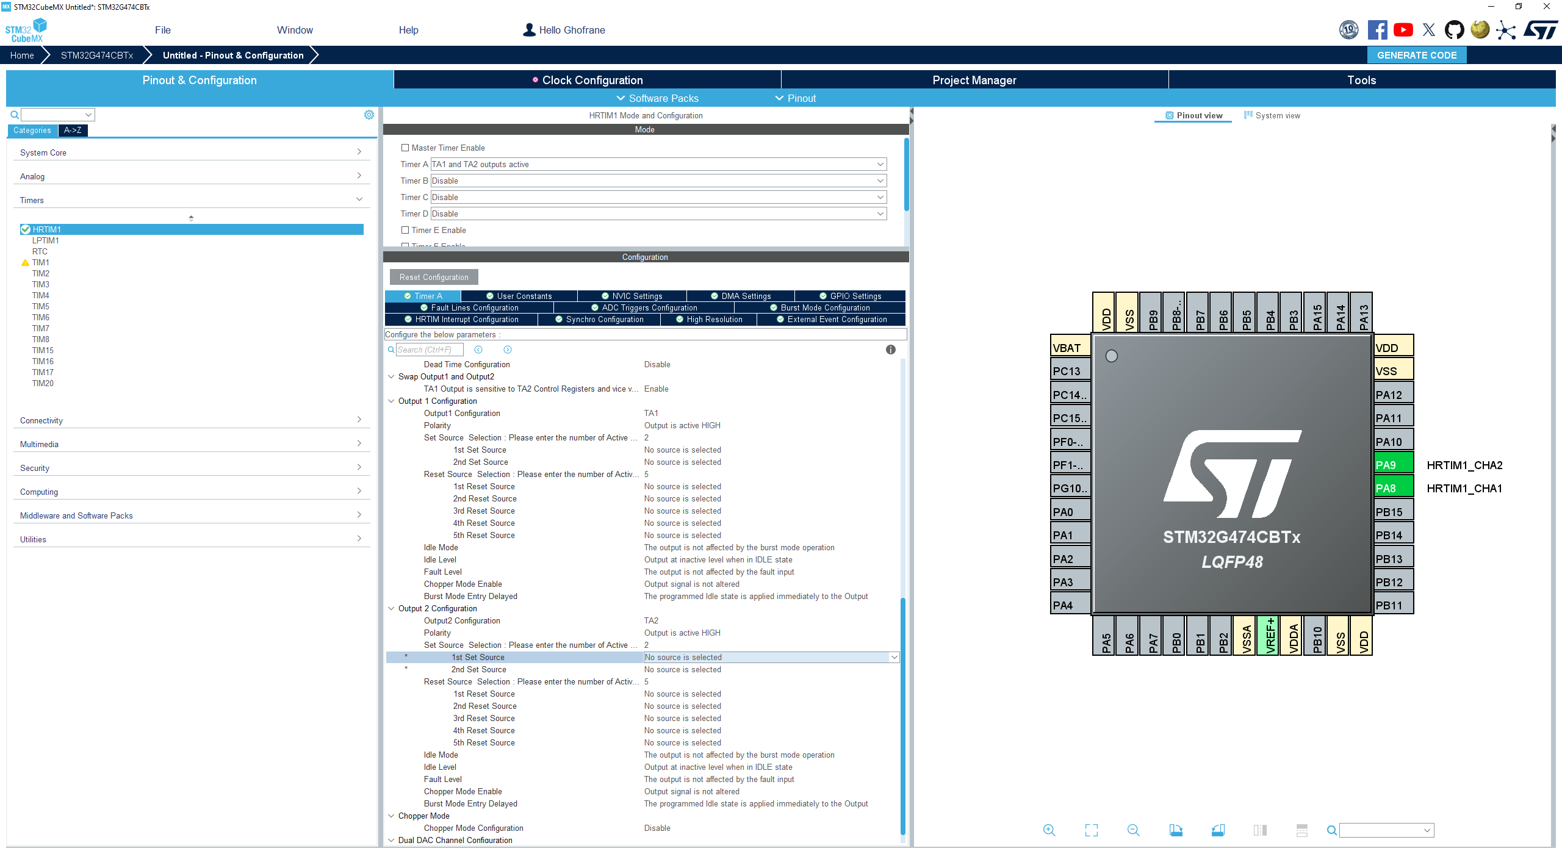Open the Window menu

295,29
